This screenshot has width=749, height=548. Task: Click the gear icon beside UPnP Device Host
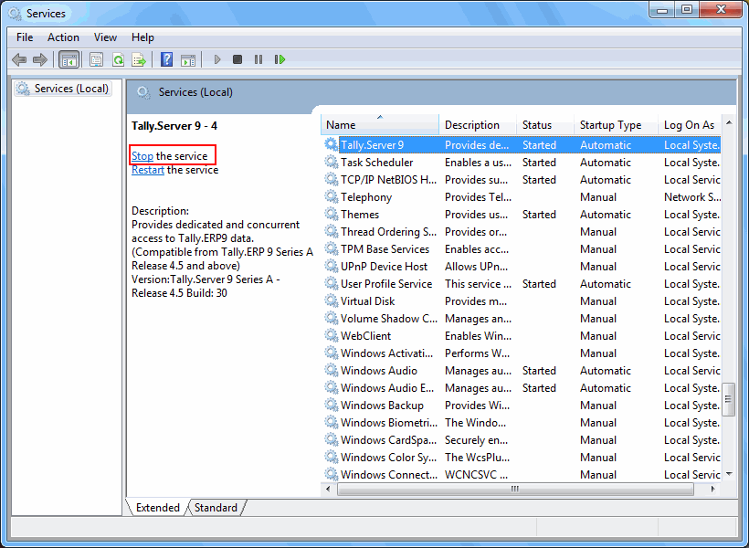[x=331, y=266]
